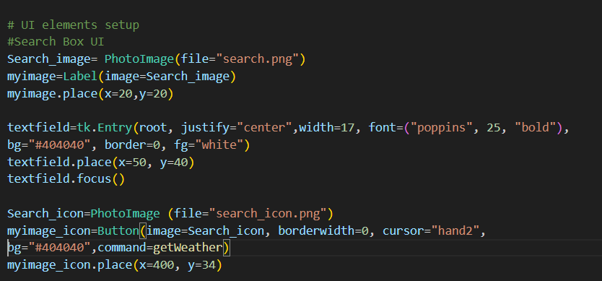Click the "#Search Box UI" comment line
The height and width of the screenshot is (281, 602).
[x=56, y=41]
